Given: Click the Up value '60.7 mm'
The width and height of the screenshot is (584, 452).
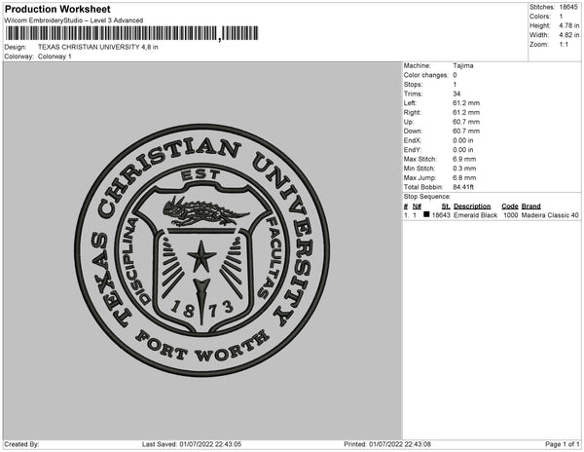Looking at the screenshot, I should click(x=466, y=122).
